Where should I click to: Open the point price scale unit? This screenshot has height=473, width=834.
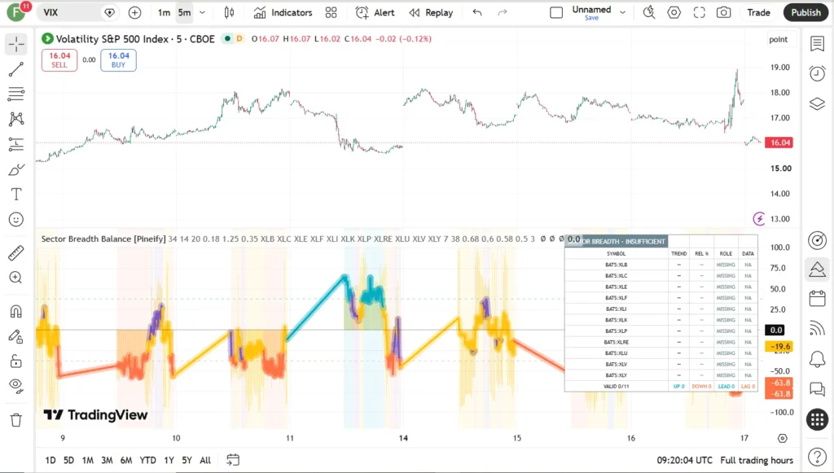point(778,39)
